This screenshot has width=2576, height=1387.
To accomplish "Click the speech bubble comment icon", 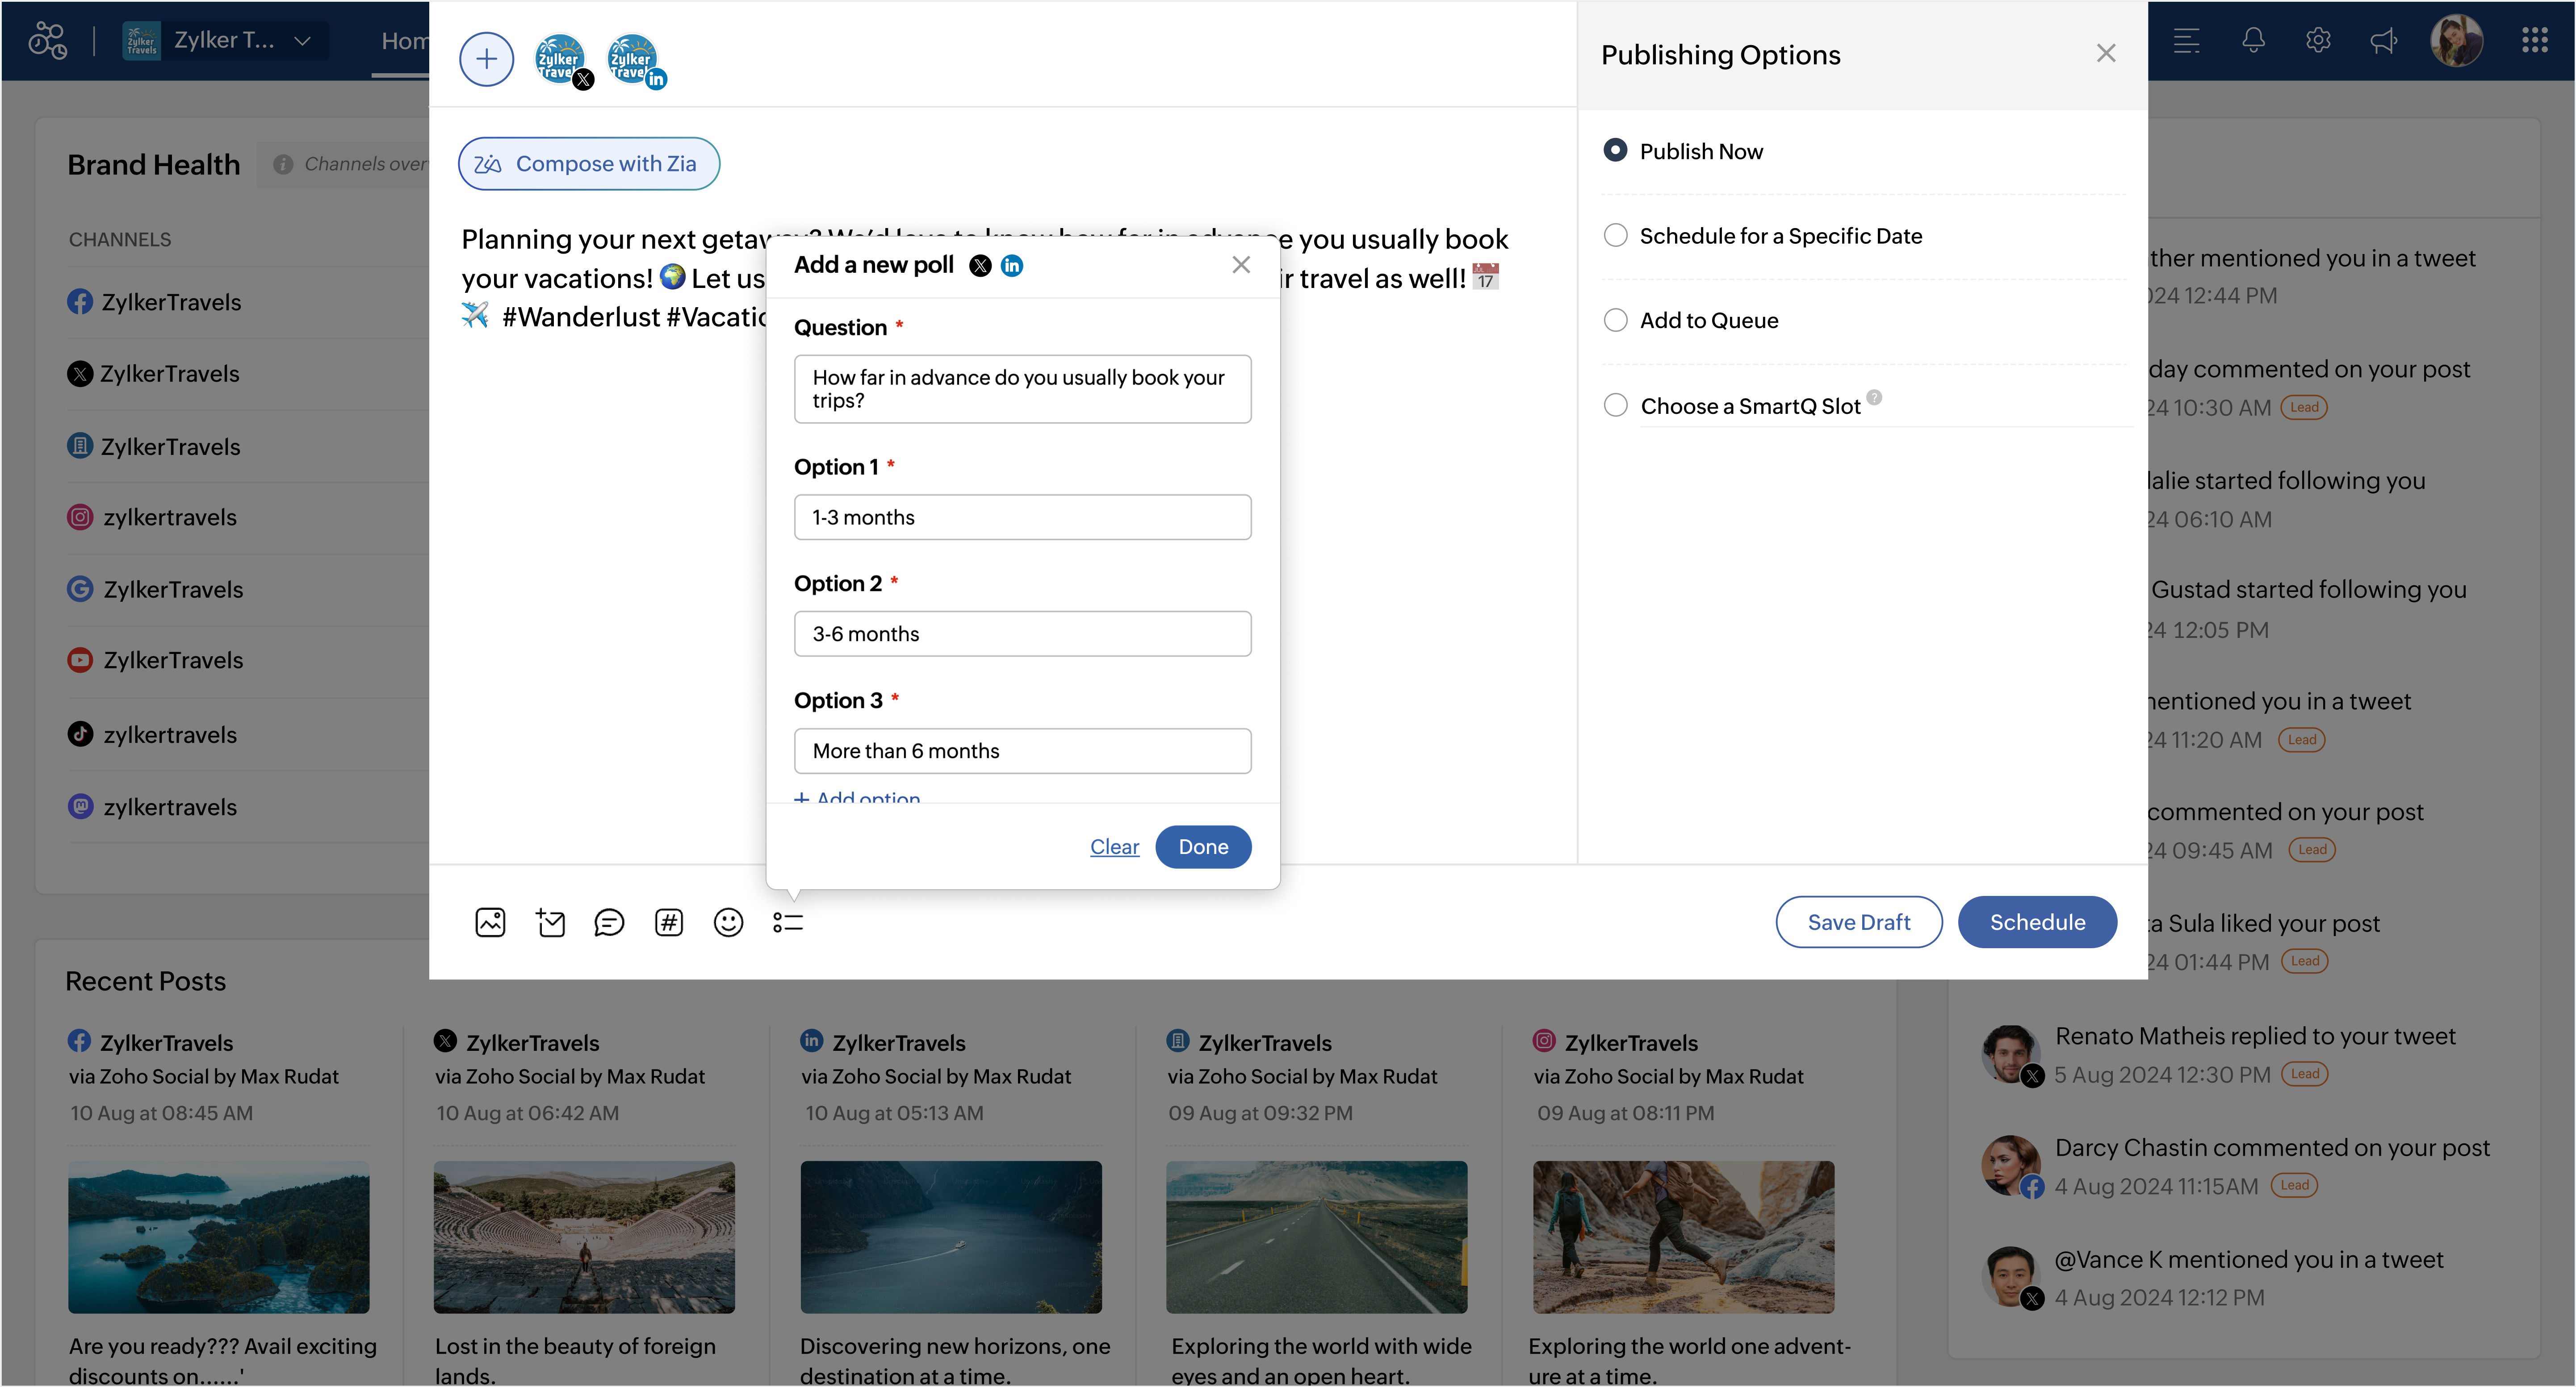I will coord(608,922).
